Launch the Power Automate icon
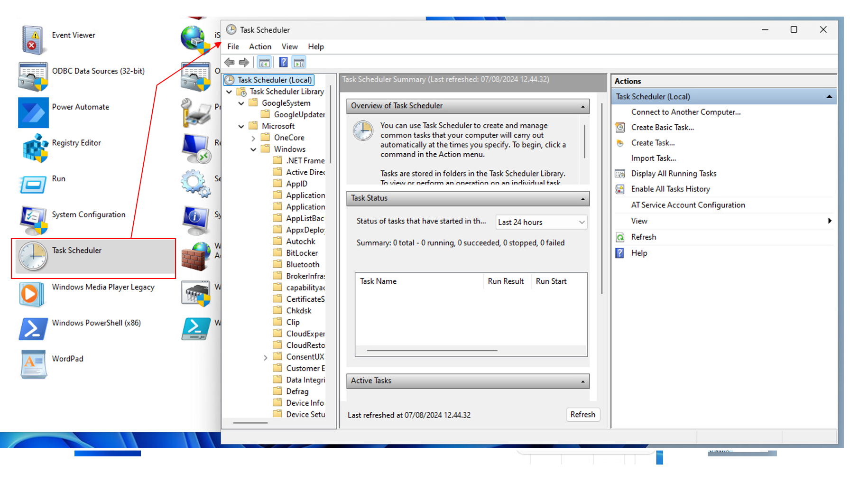This screenshot has height=493, width=850. click(33, 112)
